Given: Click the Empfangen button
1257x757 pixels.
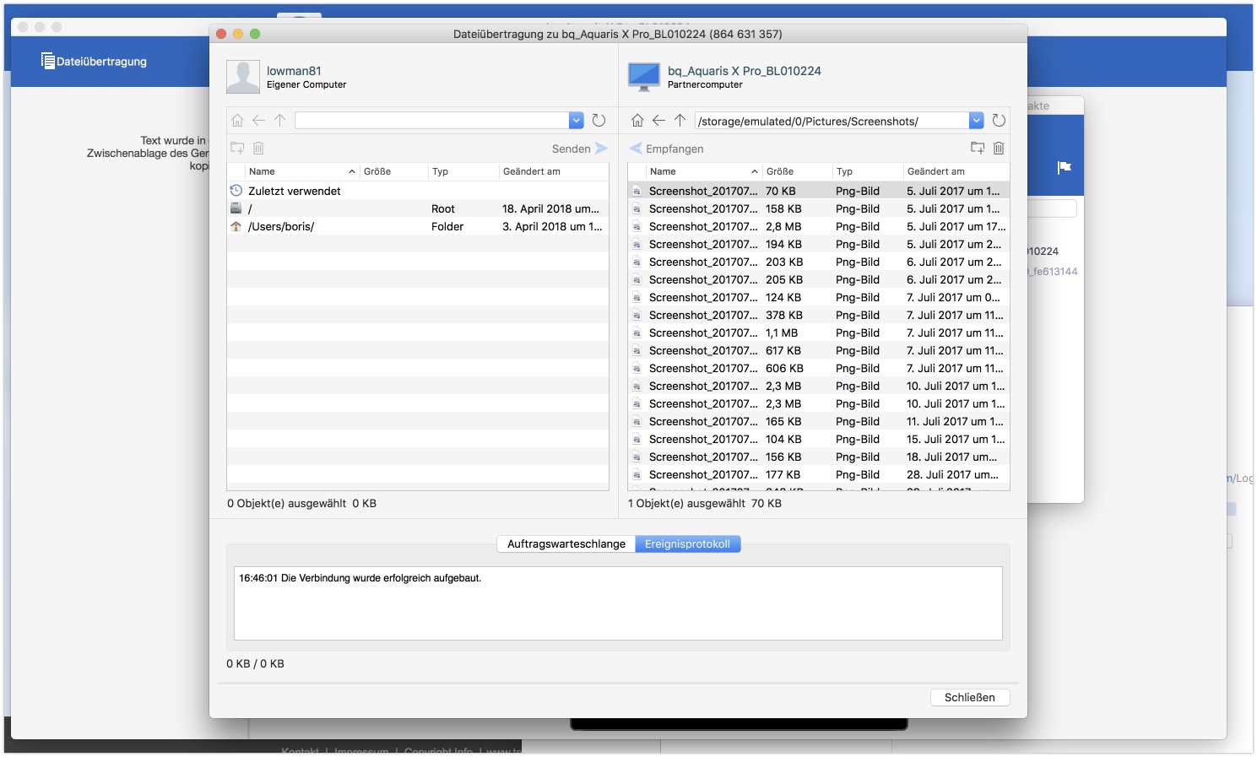Looking at the screenshot, I should (x=667, y=149).
